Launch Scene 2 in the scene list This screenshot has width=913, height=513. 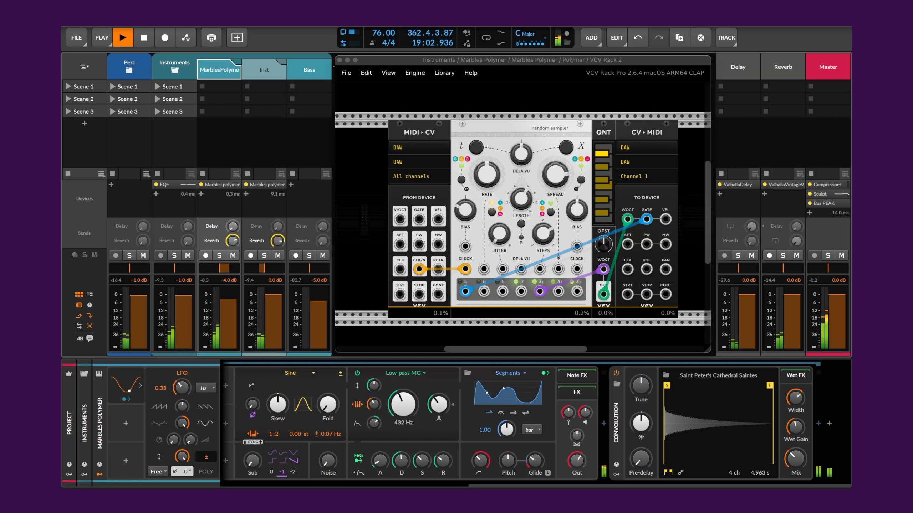84,99
